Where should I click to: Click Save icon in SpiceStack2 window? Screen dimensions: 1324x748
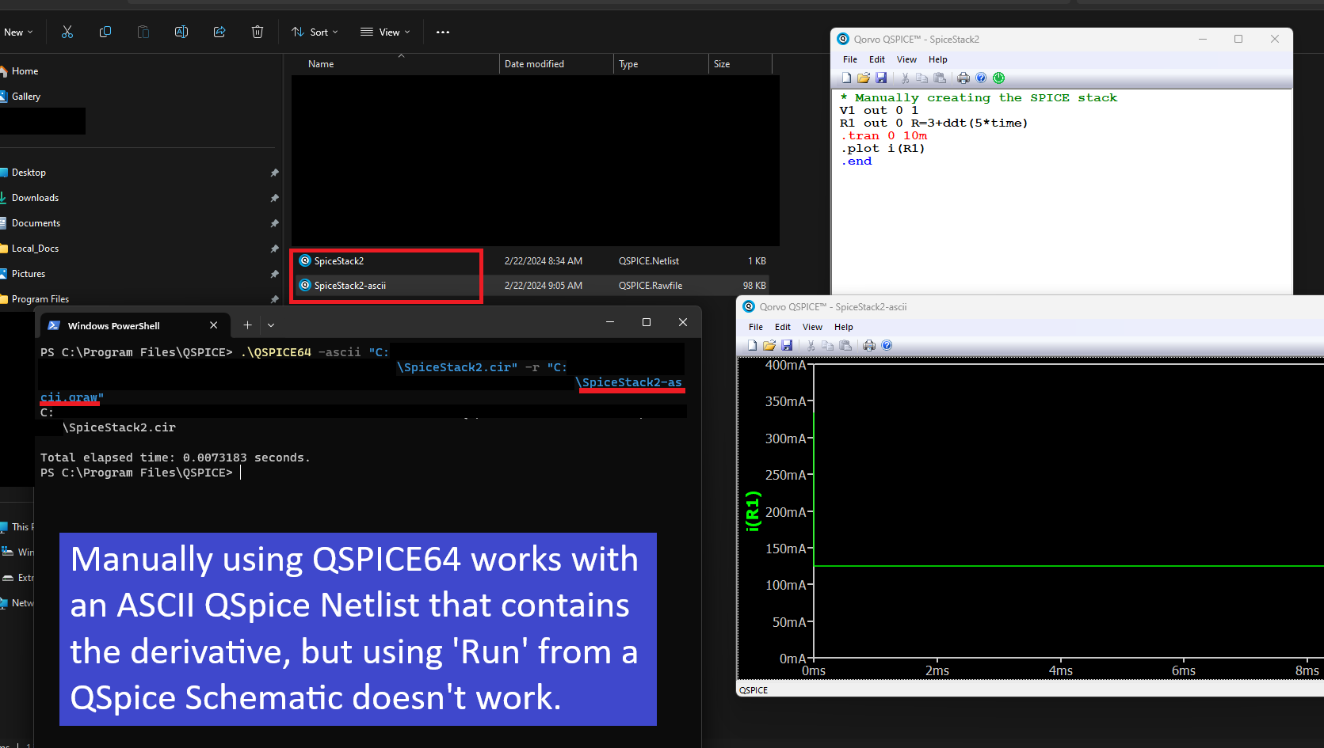point(881,78)
